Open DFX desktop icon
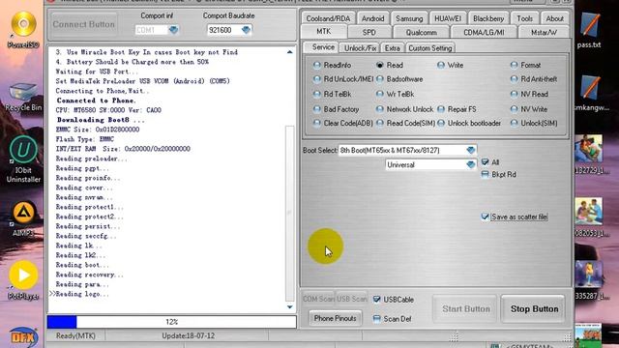The width and height of the screenshot is (619, 348). pyautogui.click(x=23, y=337)
